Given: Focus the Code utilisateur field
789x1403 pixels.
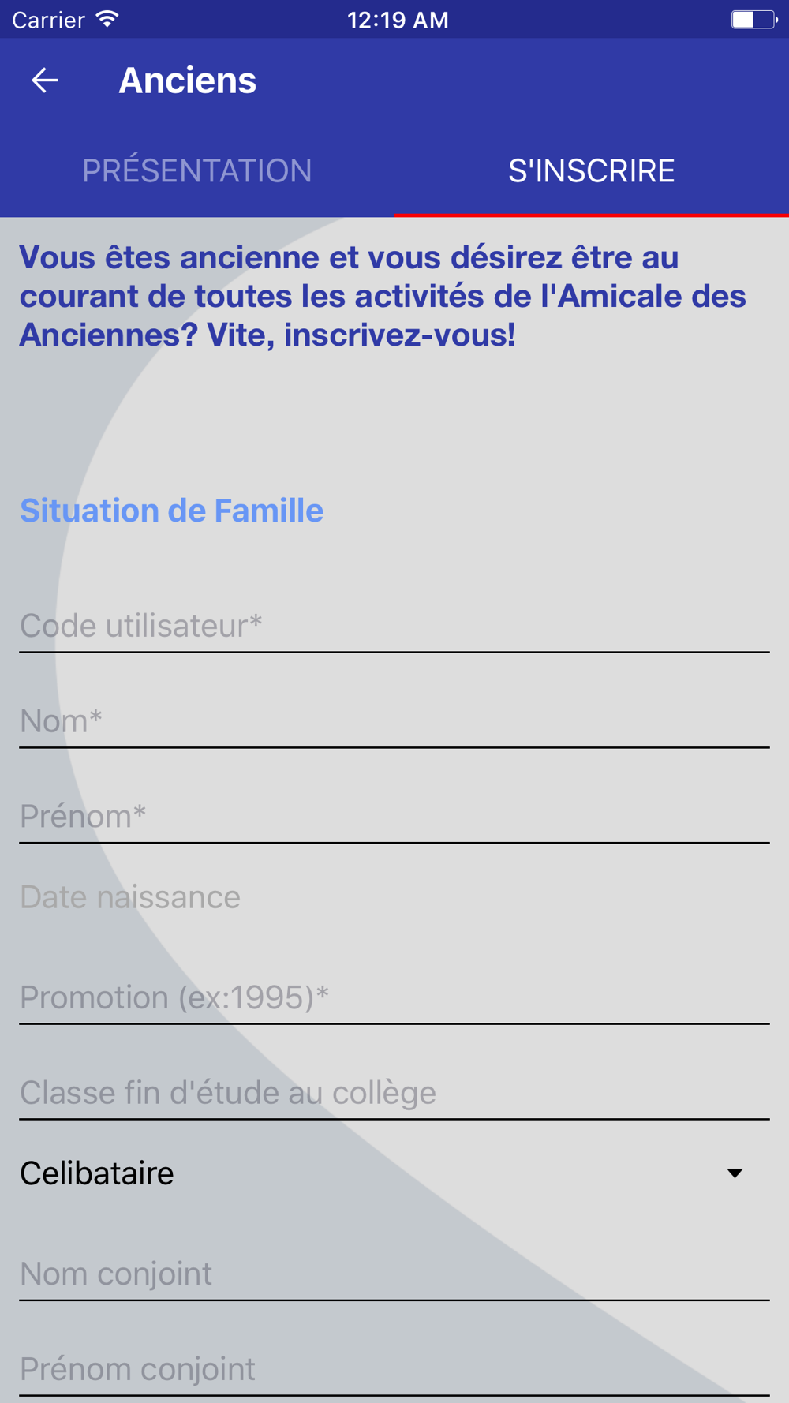Looking at the screenshot, I should [394, 627].
